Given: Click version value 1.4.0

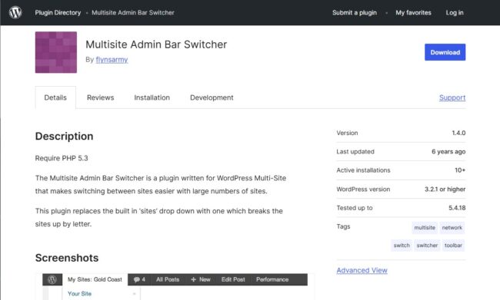Looking at the screenshot, I should click(x=458, y=133).
